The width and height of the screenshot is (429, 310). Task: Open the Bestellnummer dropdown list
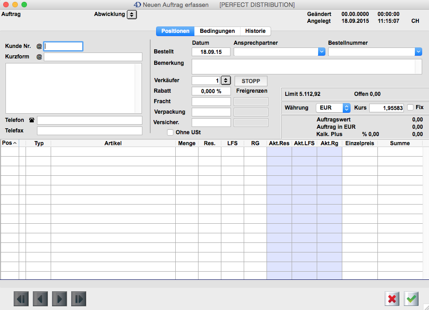(419, 52)
